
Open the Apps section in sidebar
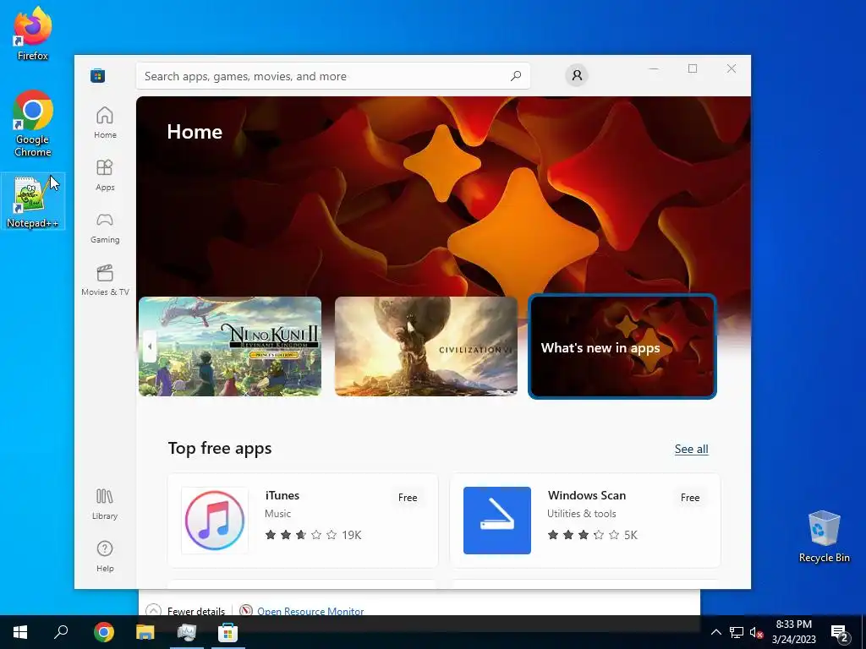[105, 175]
